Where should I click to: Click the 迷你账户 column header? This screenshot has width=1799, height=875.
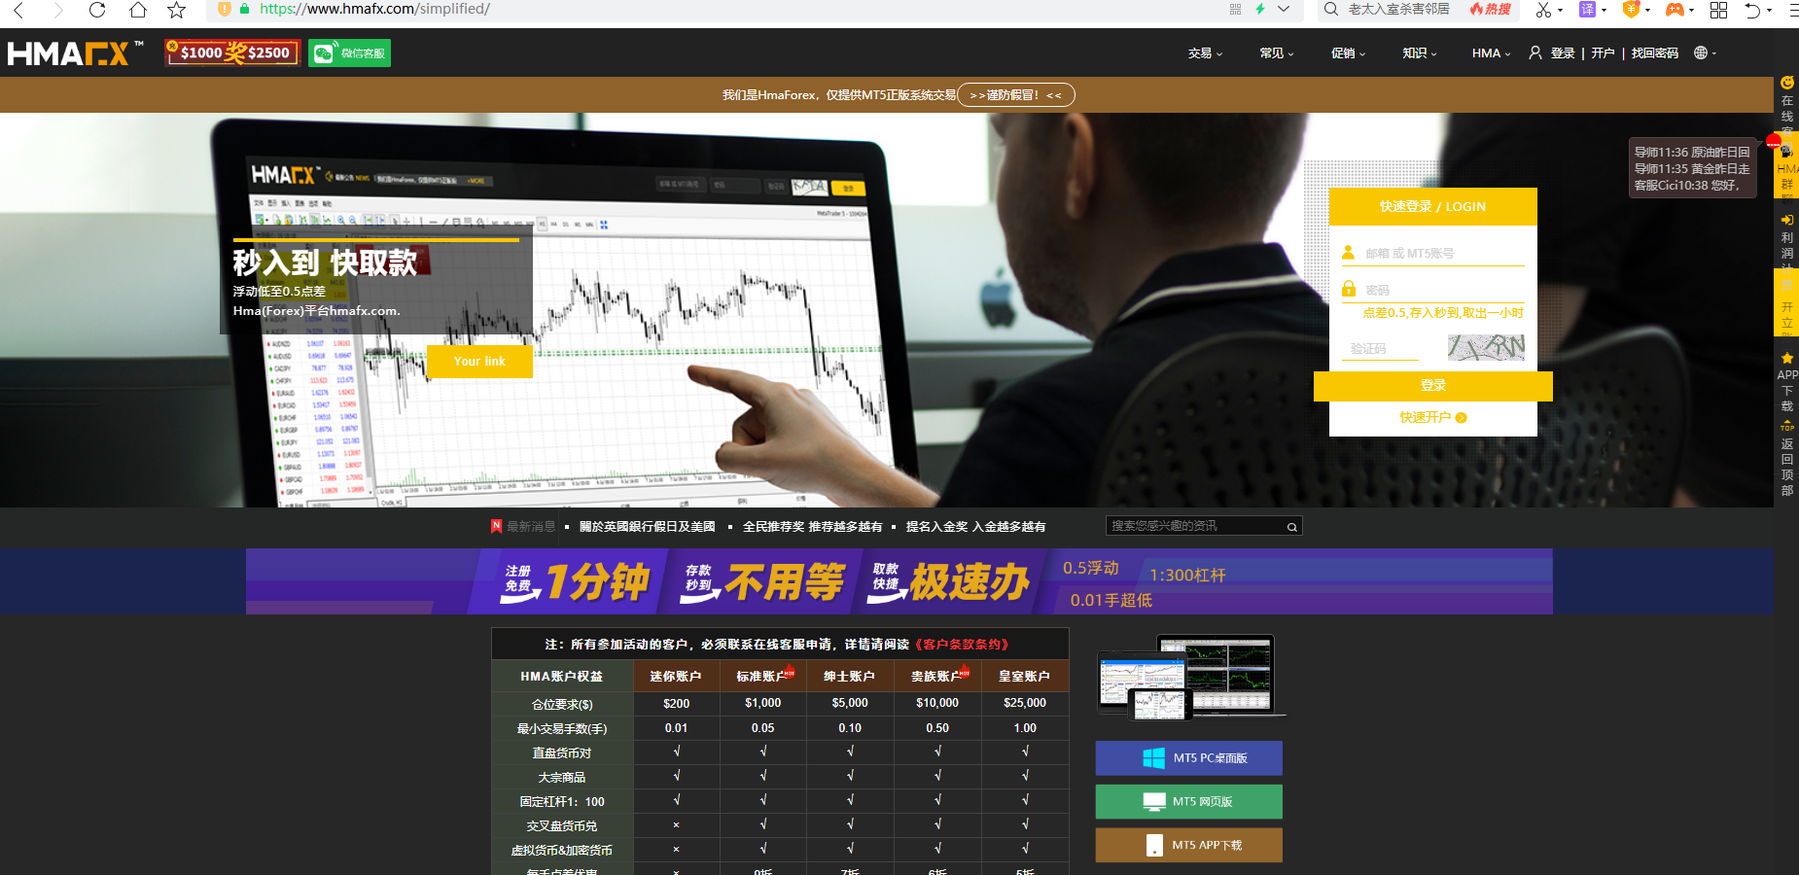click(x=676, y=677)
